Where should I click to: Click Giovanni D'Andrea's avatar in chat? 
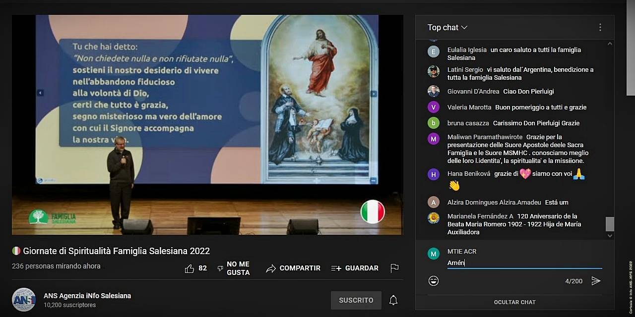tap(434, 91)
